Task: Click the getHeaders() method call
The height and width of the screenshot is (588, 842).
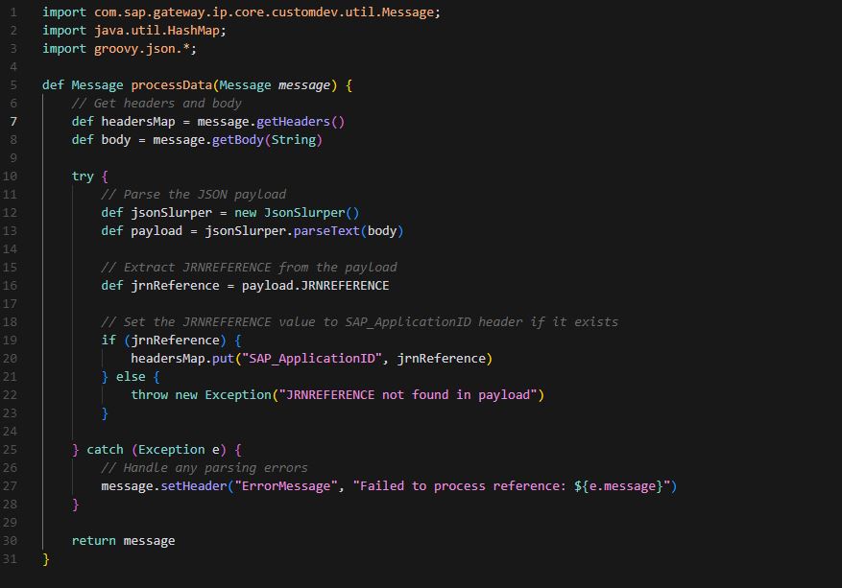Action: 300,121
